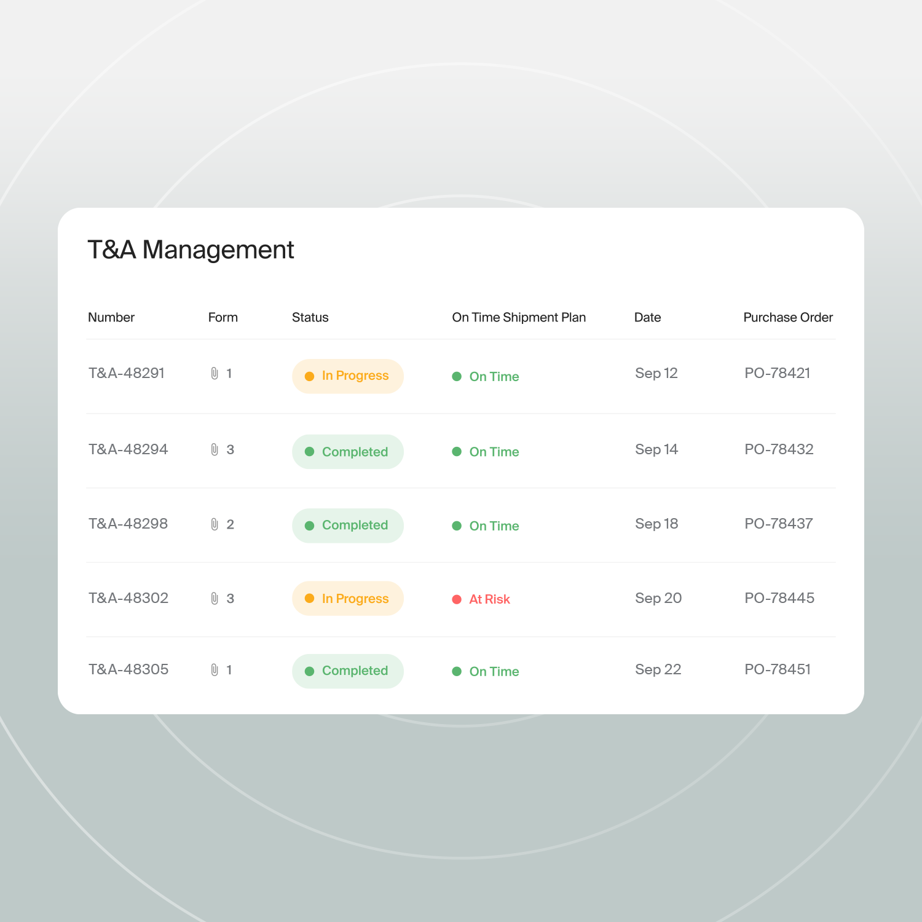Viewport: 922px width, 922px height.
Task: Click On Time label in Sep 14 row
Action: click(494, 452)
